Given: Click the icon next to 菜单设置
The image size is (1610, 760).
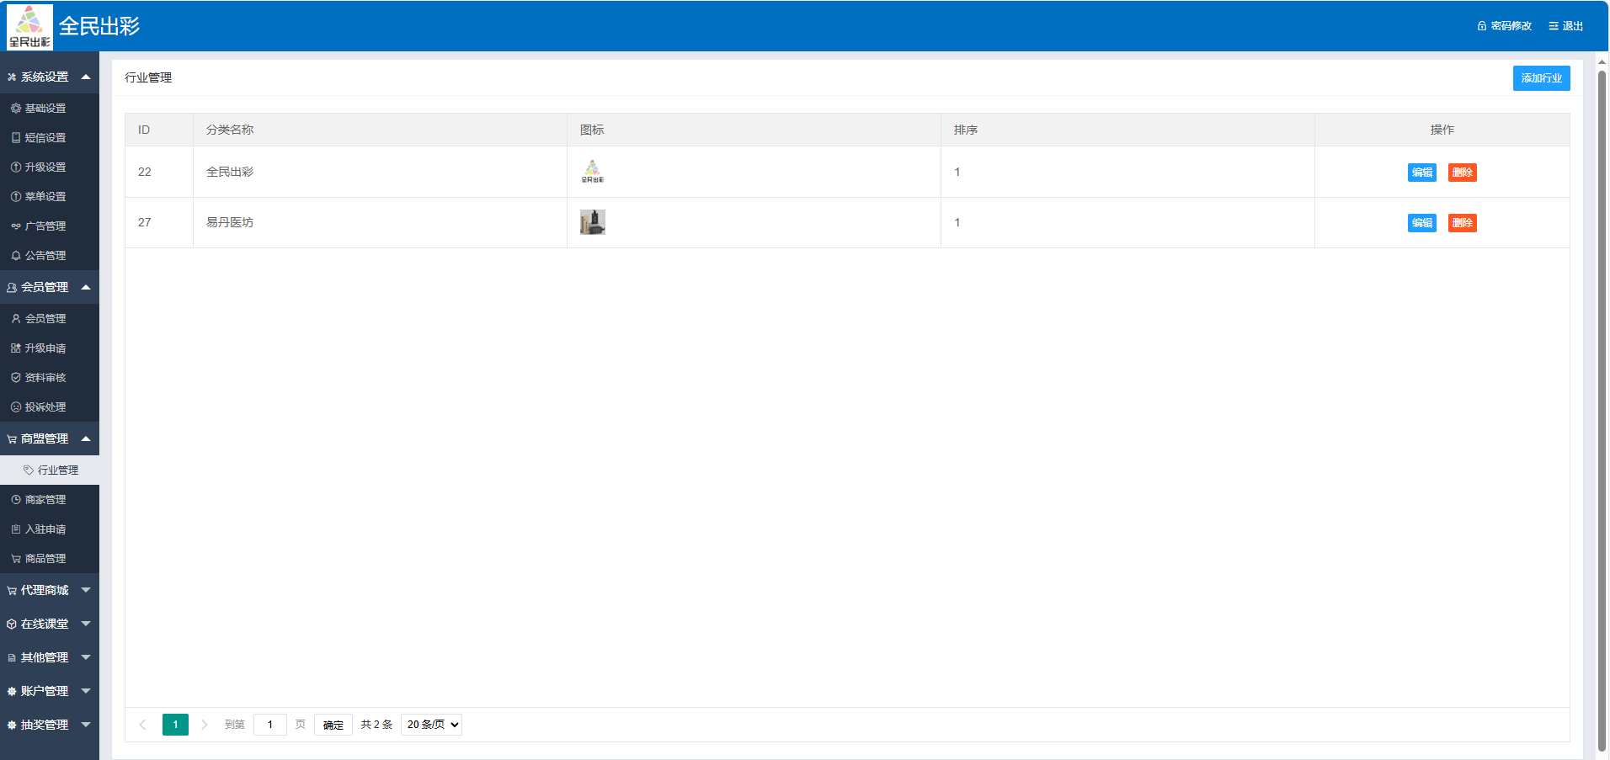Looking at the screenshot, I should click(x=16, y=197).
